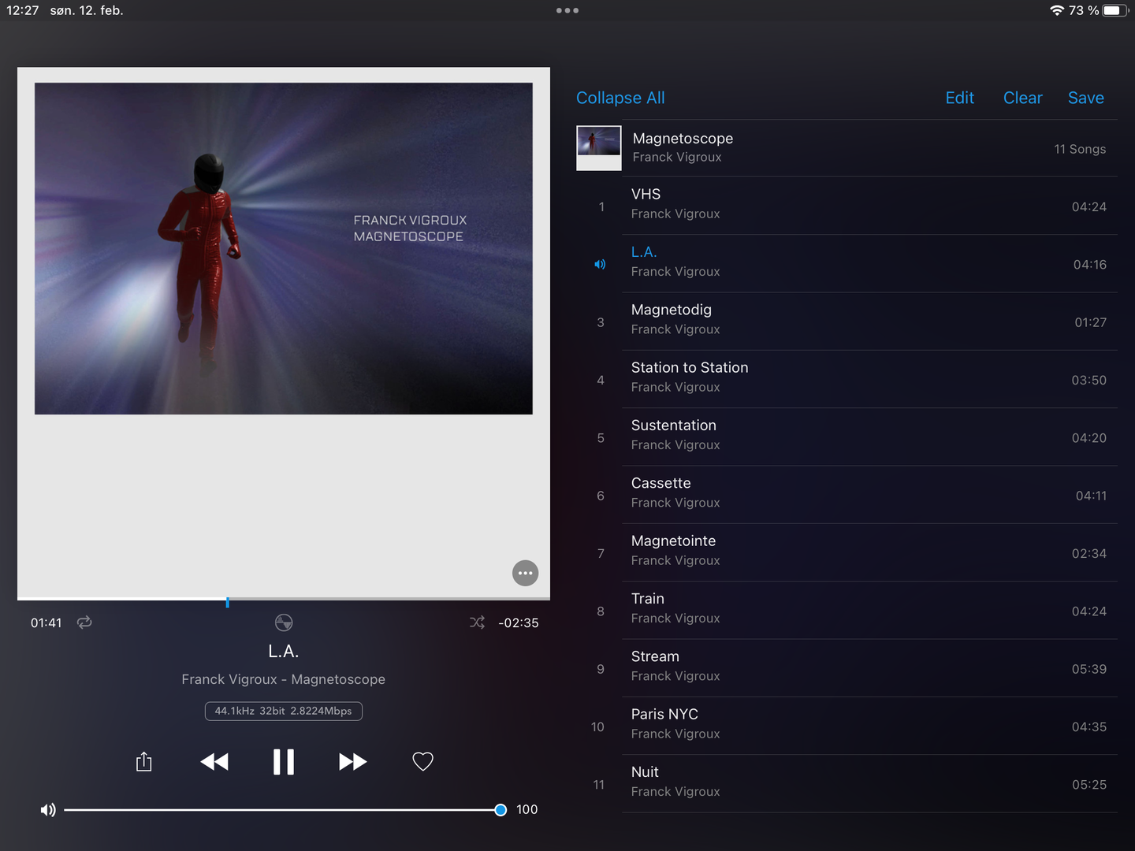This screenshot has height=851, width=1135.
Task: Clear the play queue
Action: [1023, 98]
